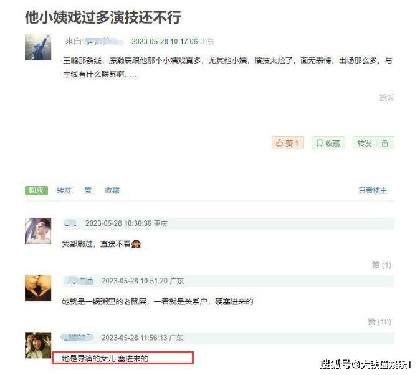420x375 pixels.
Task: Like the comment showing 赞 (1)
Action: click(382, 265)
